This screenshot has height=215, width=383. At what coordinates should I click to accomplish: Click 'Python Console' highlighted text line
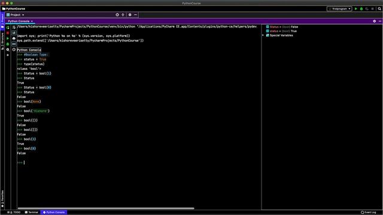(x=29, y=50)
